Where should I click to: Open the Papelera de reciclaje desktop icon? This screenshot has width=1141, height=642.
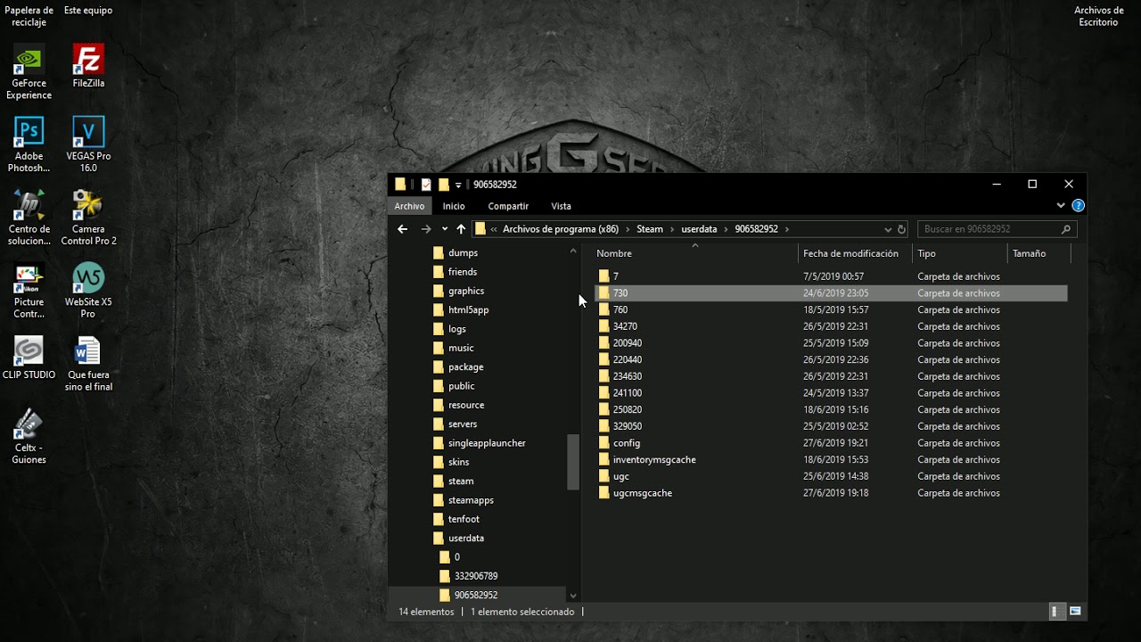29,15
